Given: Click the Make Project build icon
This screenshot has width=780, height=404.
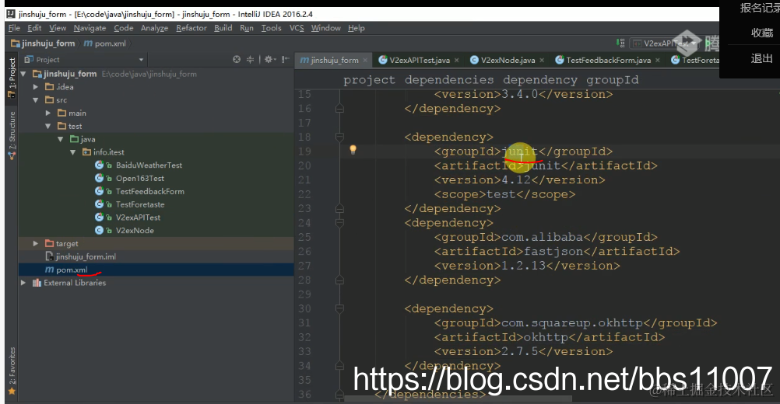Looking at the screenshot, I should (x=620, y=44).
